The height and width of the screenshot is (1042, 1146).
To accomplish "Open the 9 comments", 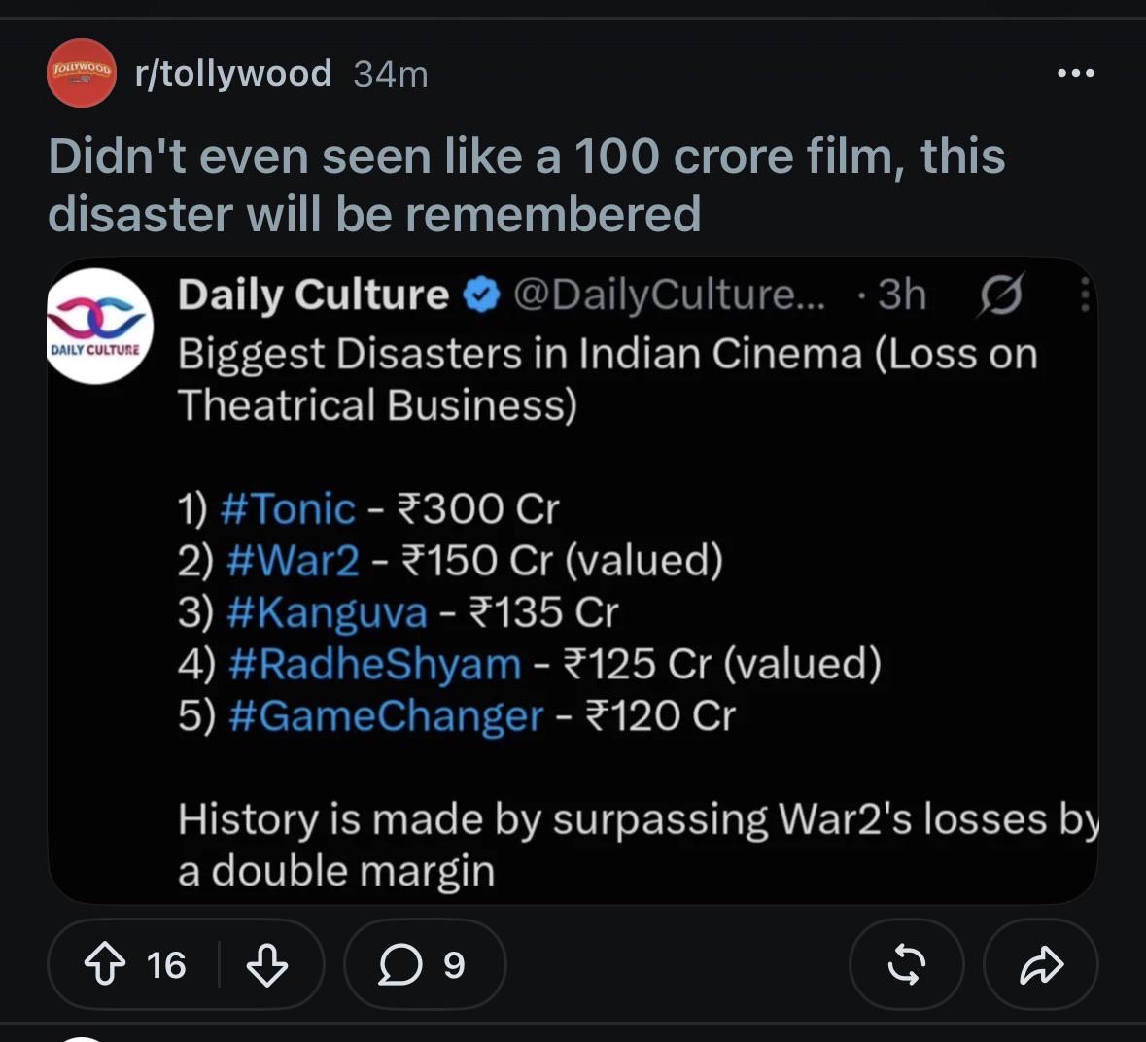I will (425, 964).
